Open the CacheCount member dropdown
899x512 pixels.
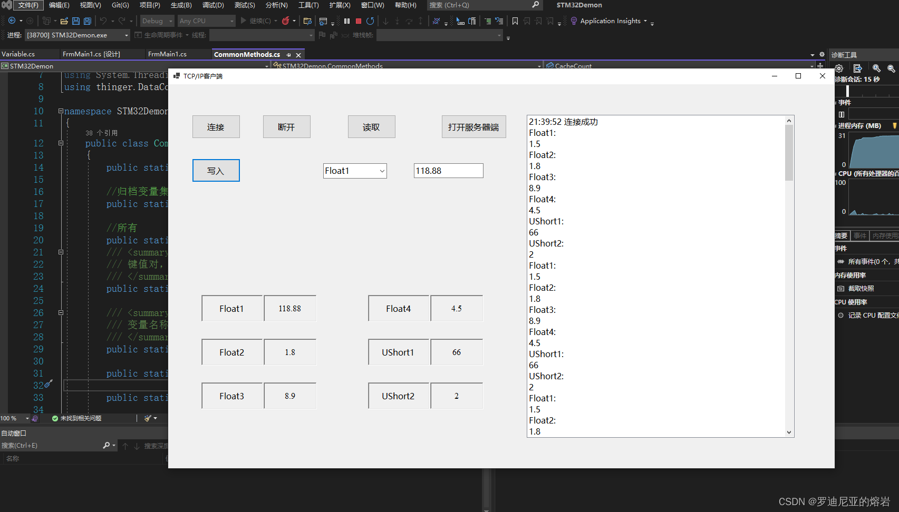679,66
